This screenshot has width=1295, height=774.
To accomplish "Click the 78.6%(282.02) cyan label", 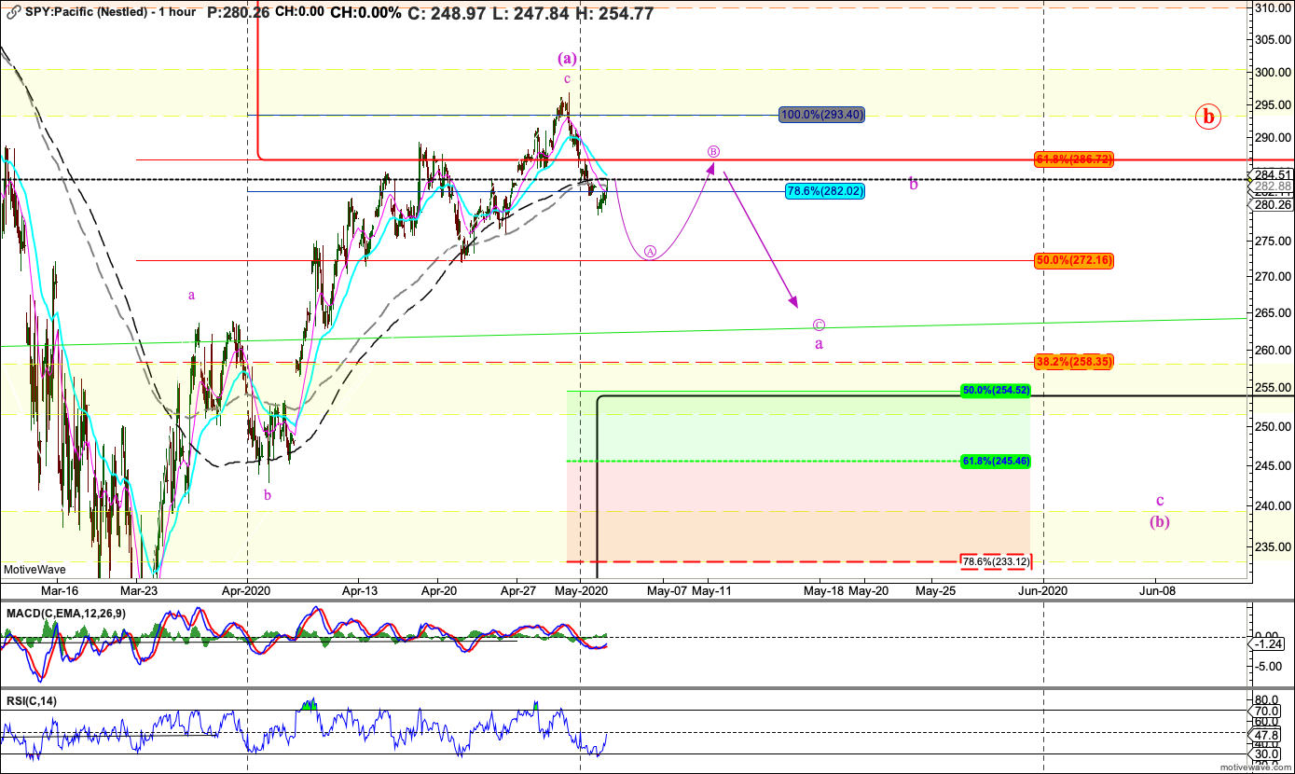I will [823, 191].
